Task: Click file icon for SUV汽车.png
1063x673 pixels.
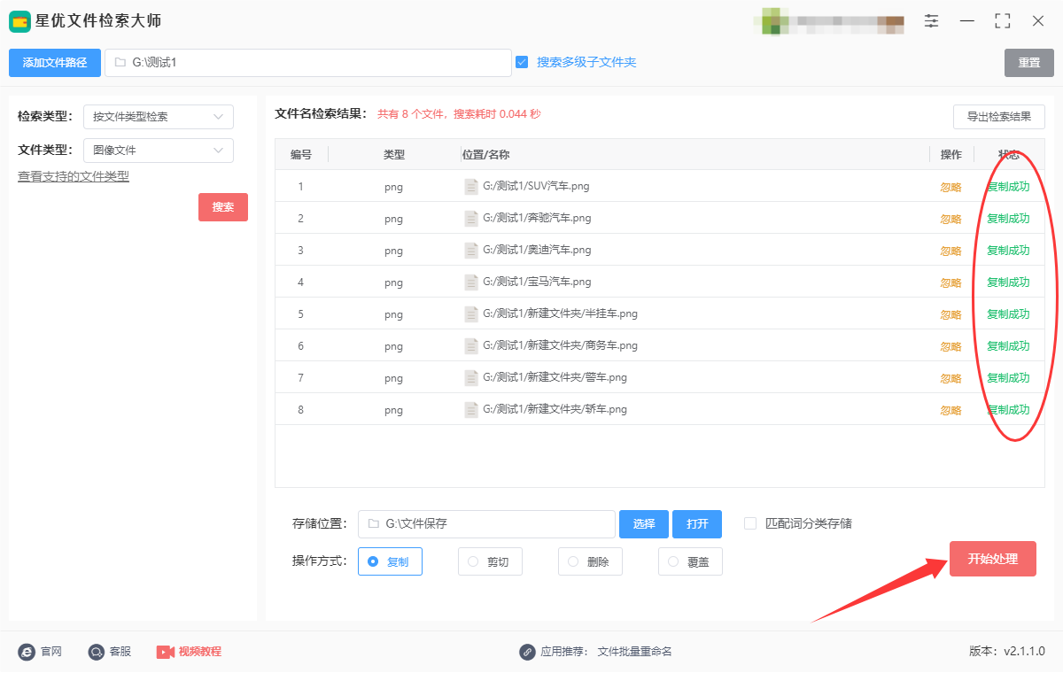Action: (x=471, y=187)
